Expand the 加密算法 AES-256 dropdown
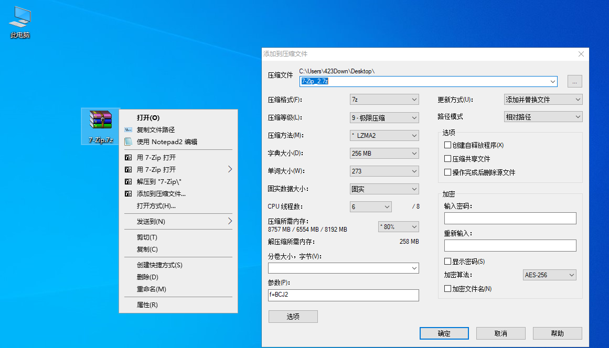The height and width of the screenshot is (348, 609). pos(550,275)
